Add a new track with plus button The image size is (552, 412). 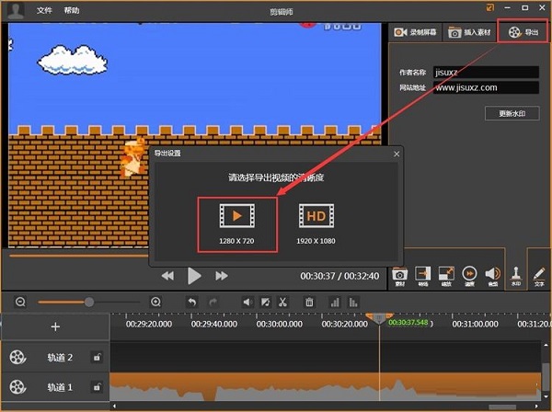pyautogui.click(x=55, y=326)
